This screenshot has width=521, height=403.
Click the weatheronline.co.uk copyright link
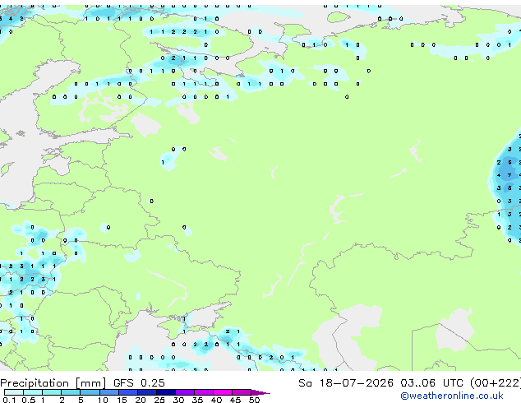coord(451,396)
